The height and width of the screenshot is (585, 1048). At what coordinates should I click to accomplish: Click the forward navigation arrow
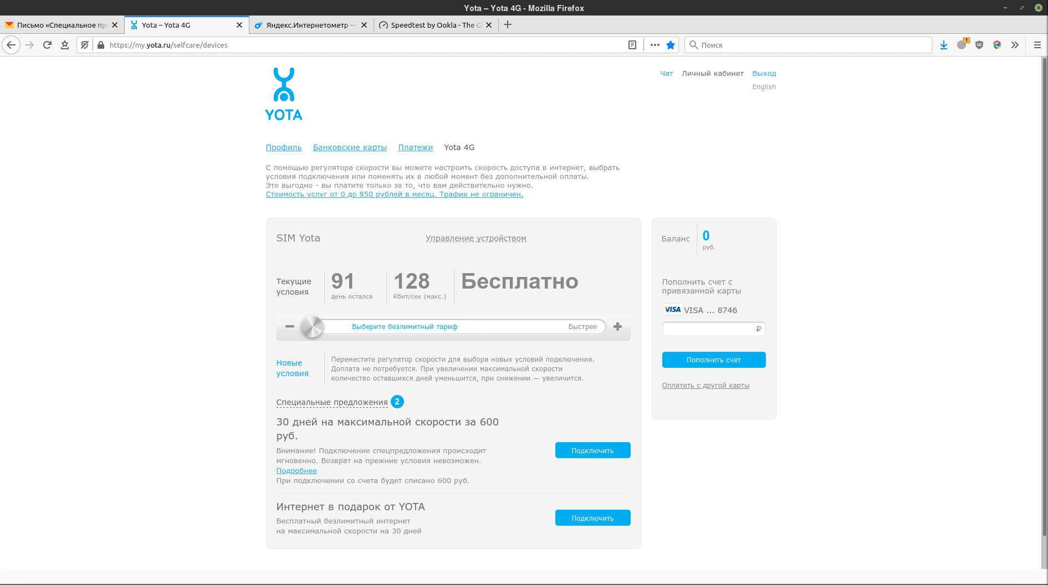(x=30, y=45)
